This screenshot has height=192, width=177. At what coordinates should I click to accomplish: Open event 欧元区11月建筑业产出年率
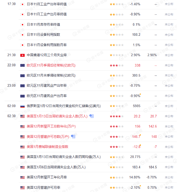tap(47, 85)
